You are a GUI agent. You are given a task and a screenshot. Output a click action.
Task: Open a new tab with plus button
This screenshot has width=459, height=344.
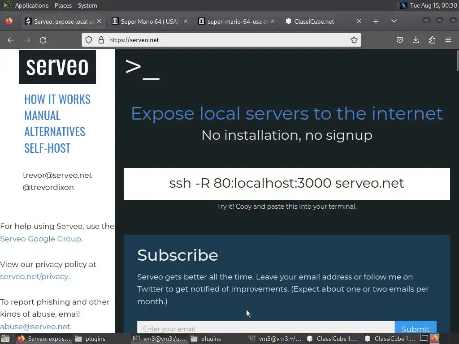click(376, 21)
